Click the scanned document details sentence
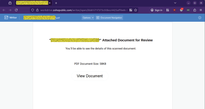 101,49
